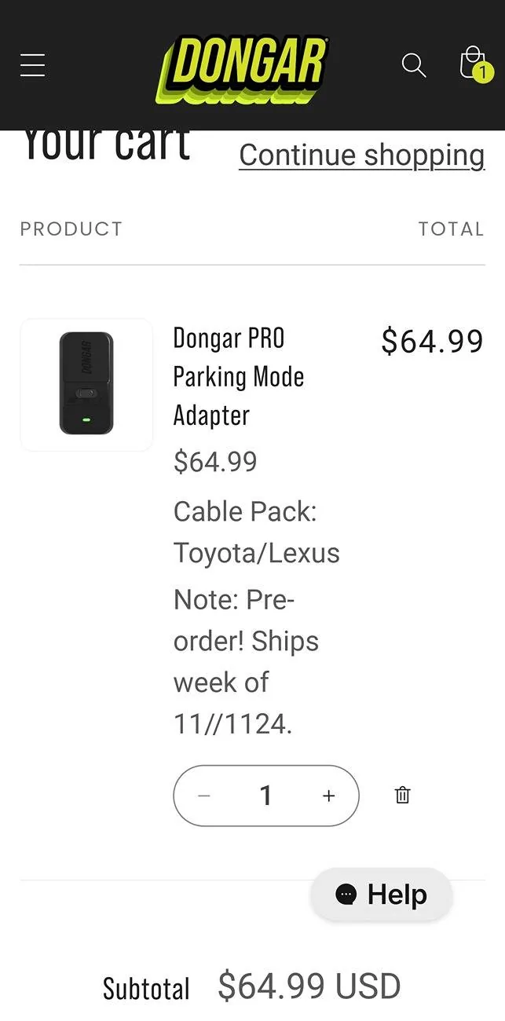Open the shopping bag cart icon
The image size is (505, 1021).
pyautogui.click(x=473, y=63)
